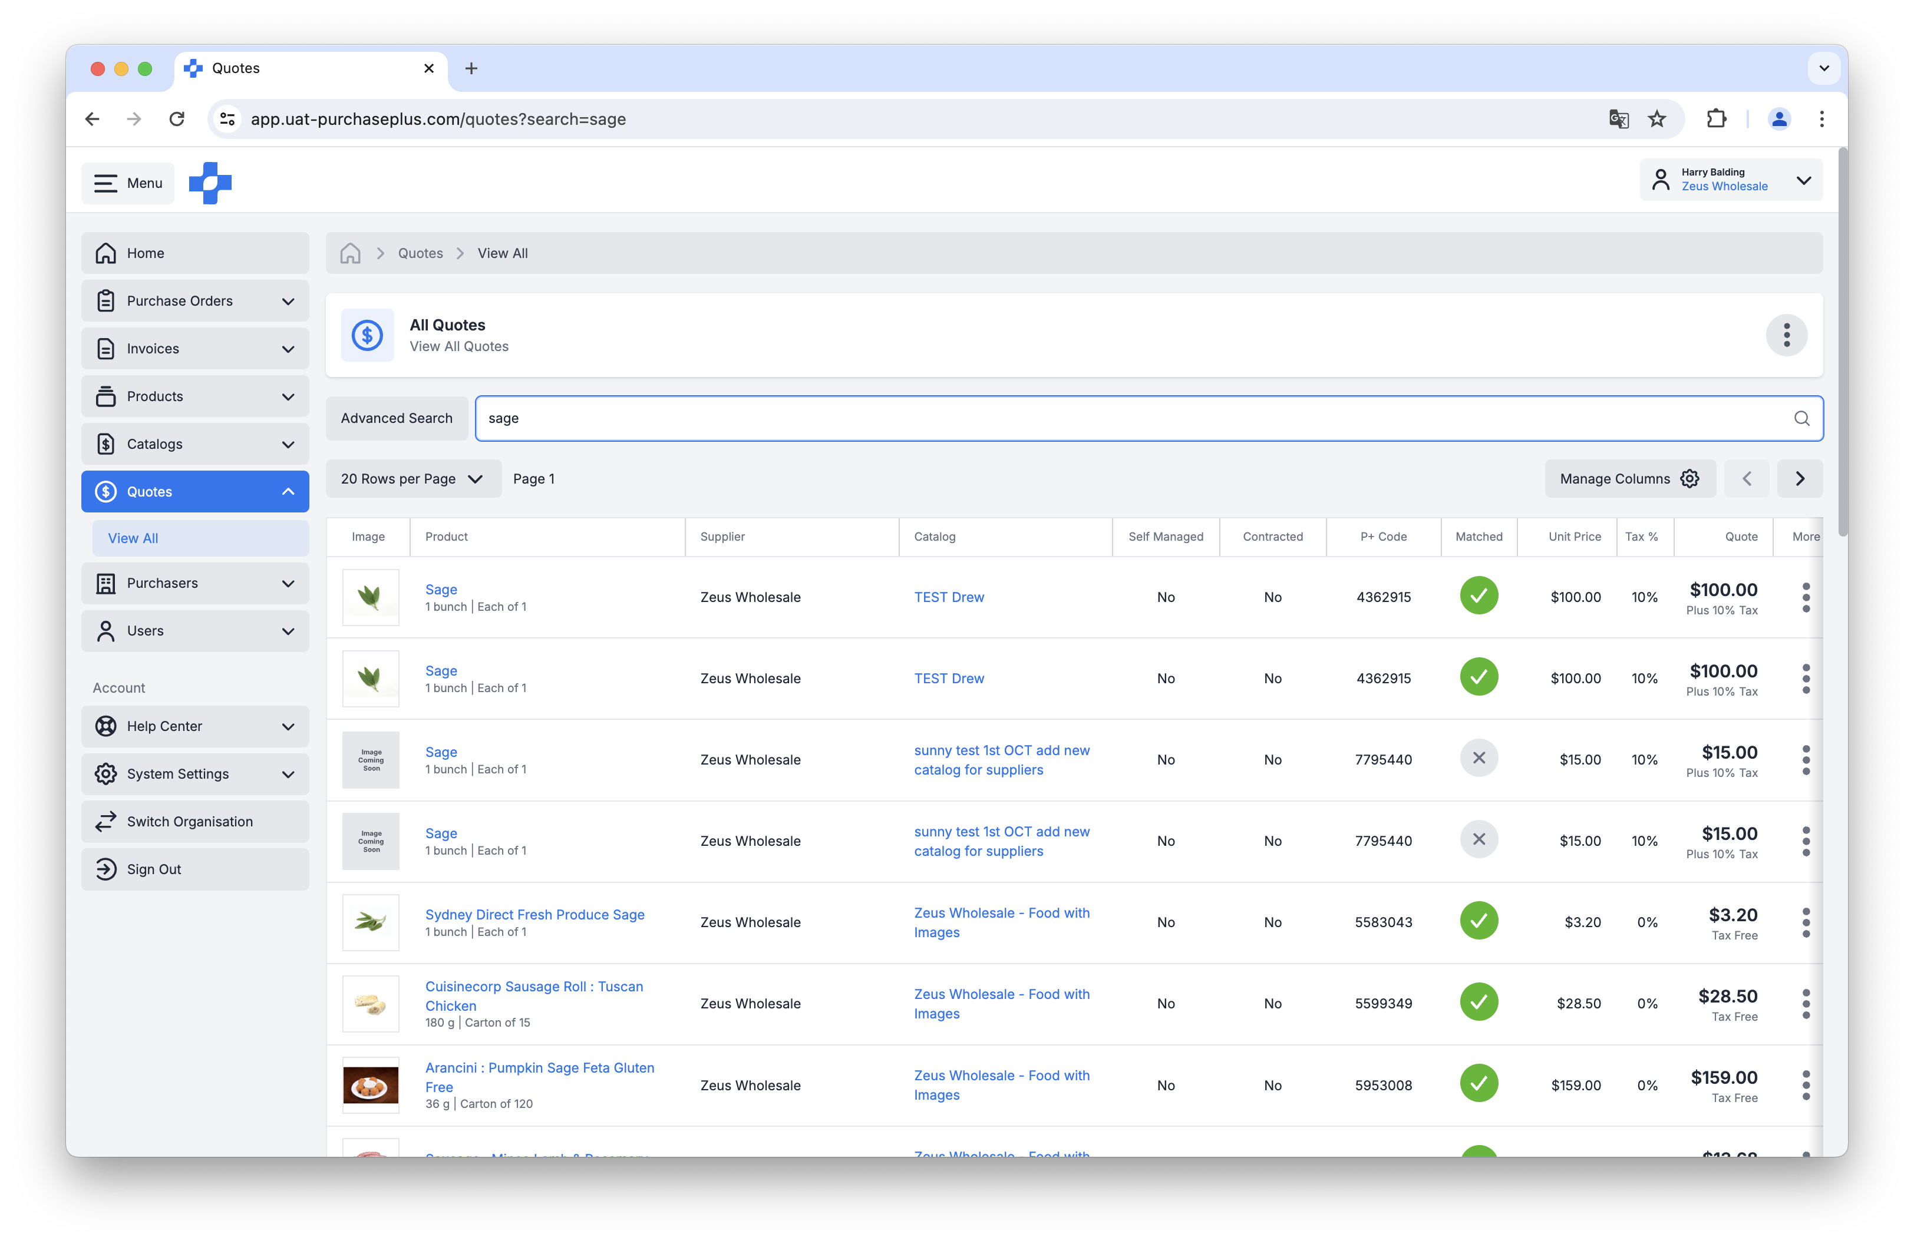The height and width of the screenshot is (1244, 1914).
Task: Expand Catalogs sidebar section
Action: 194,444
